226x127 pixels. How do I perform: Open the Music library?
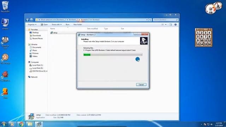pos(35,50)
